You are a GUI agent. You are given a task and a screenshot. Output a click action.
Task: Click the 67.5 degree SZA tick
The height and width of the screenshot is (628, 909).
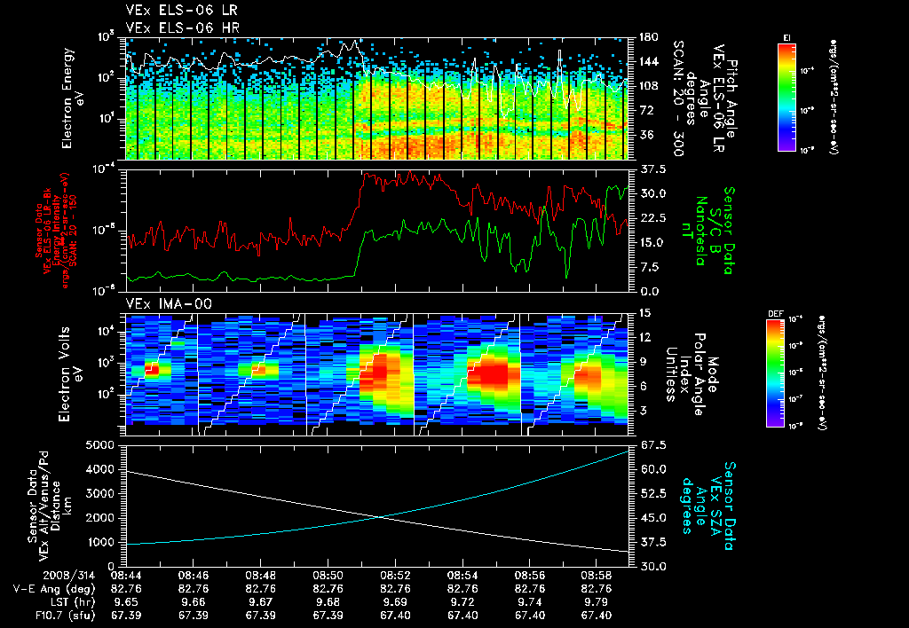point(652,445)
